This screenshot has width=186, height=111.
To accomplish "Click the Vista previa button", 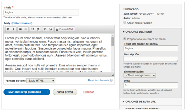I will [65, 92].
